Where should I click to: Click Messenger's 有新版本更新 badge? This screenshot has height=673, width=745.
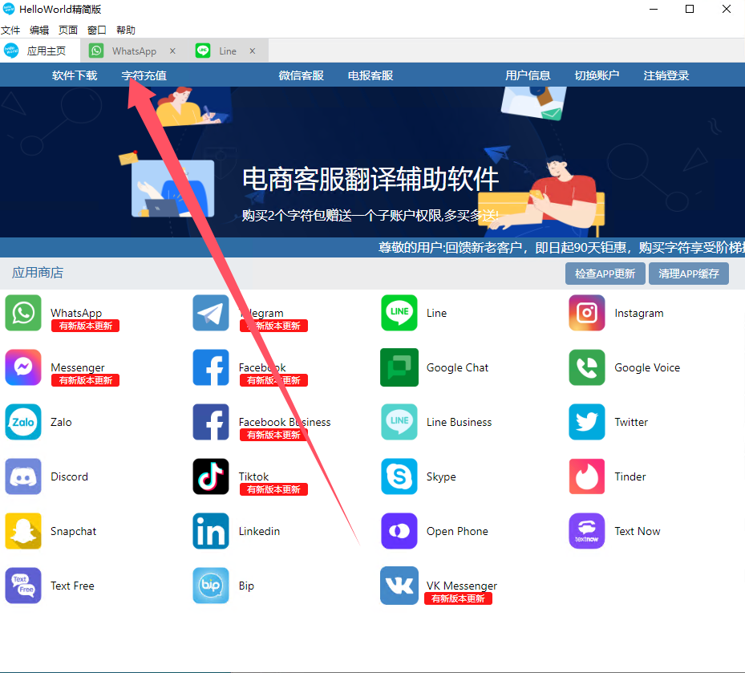(86, 380)
